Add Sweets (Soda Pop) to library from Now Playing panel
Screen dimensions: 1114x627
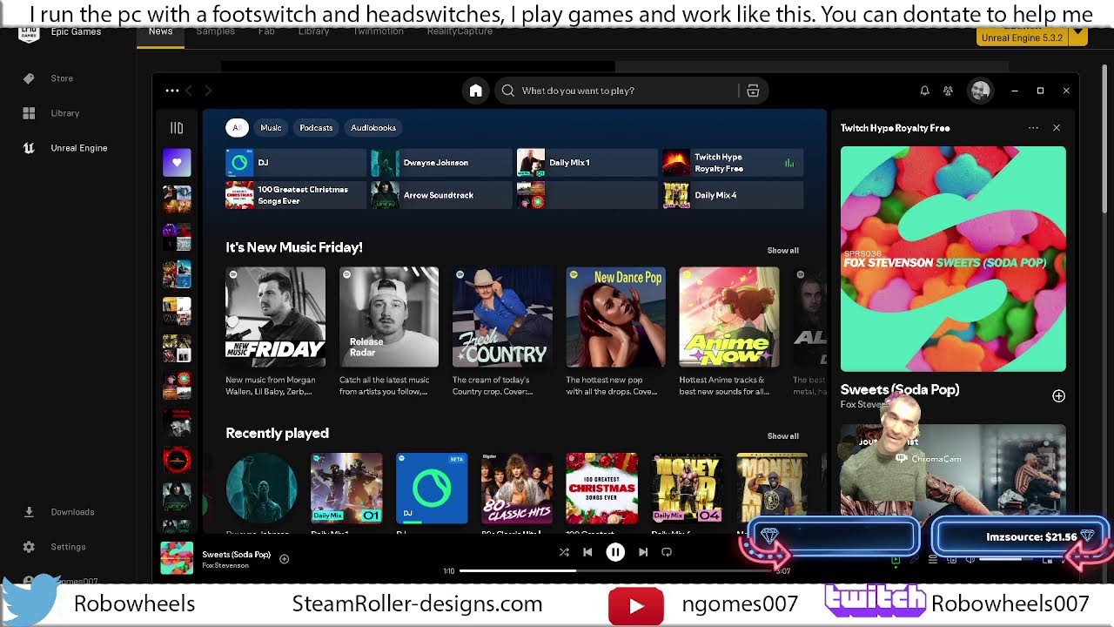pos(1058,396)
